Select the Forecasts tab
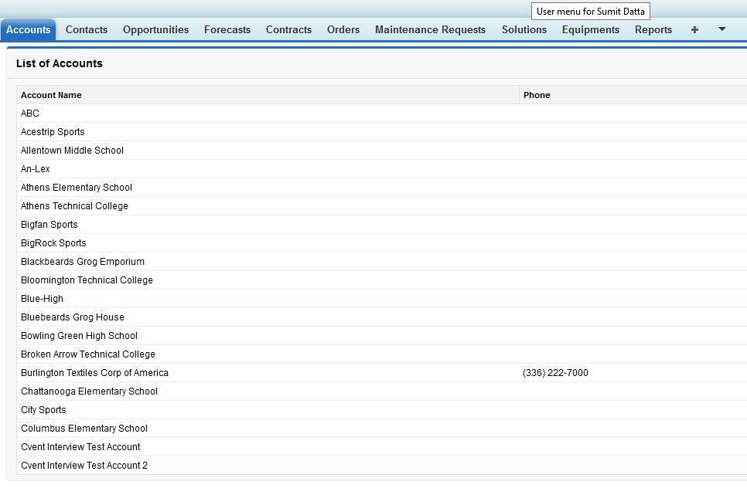The image size is (747, 488). pos(227,29)
